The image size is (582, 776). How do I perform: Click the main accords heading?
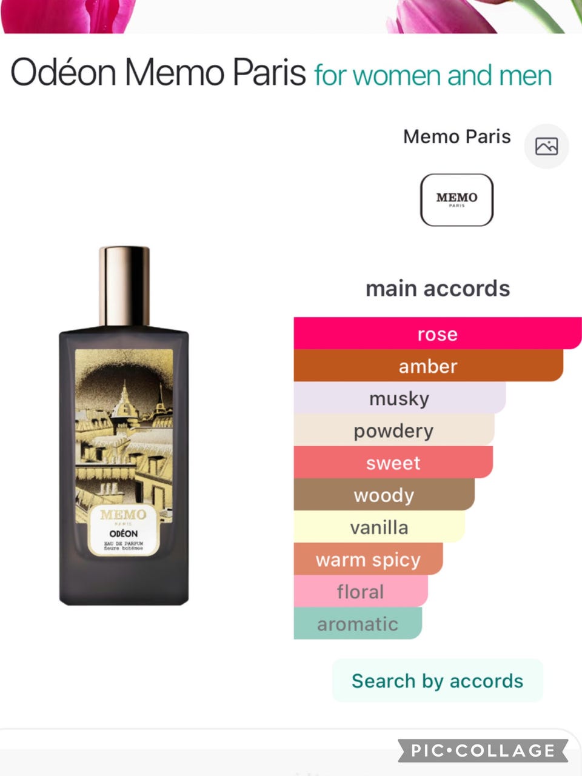pos(438,289)
